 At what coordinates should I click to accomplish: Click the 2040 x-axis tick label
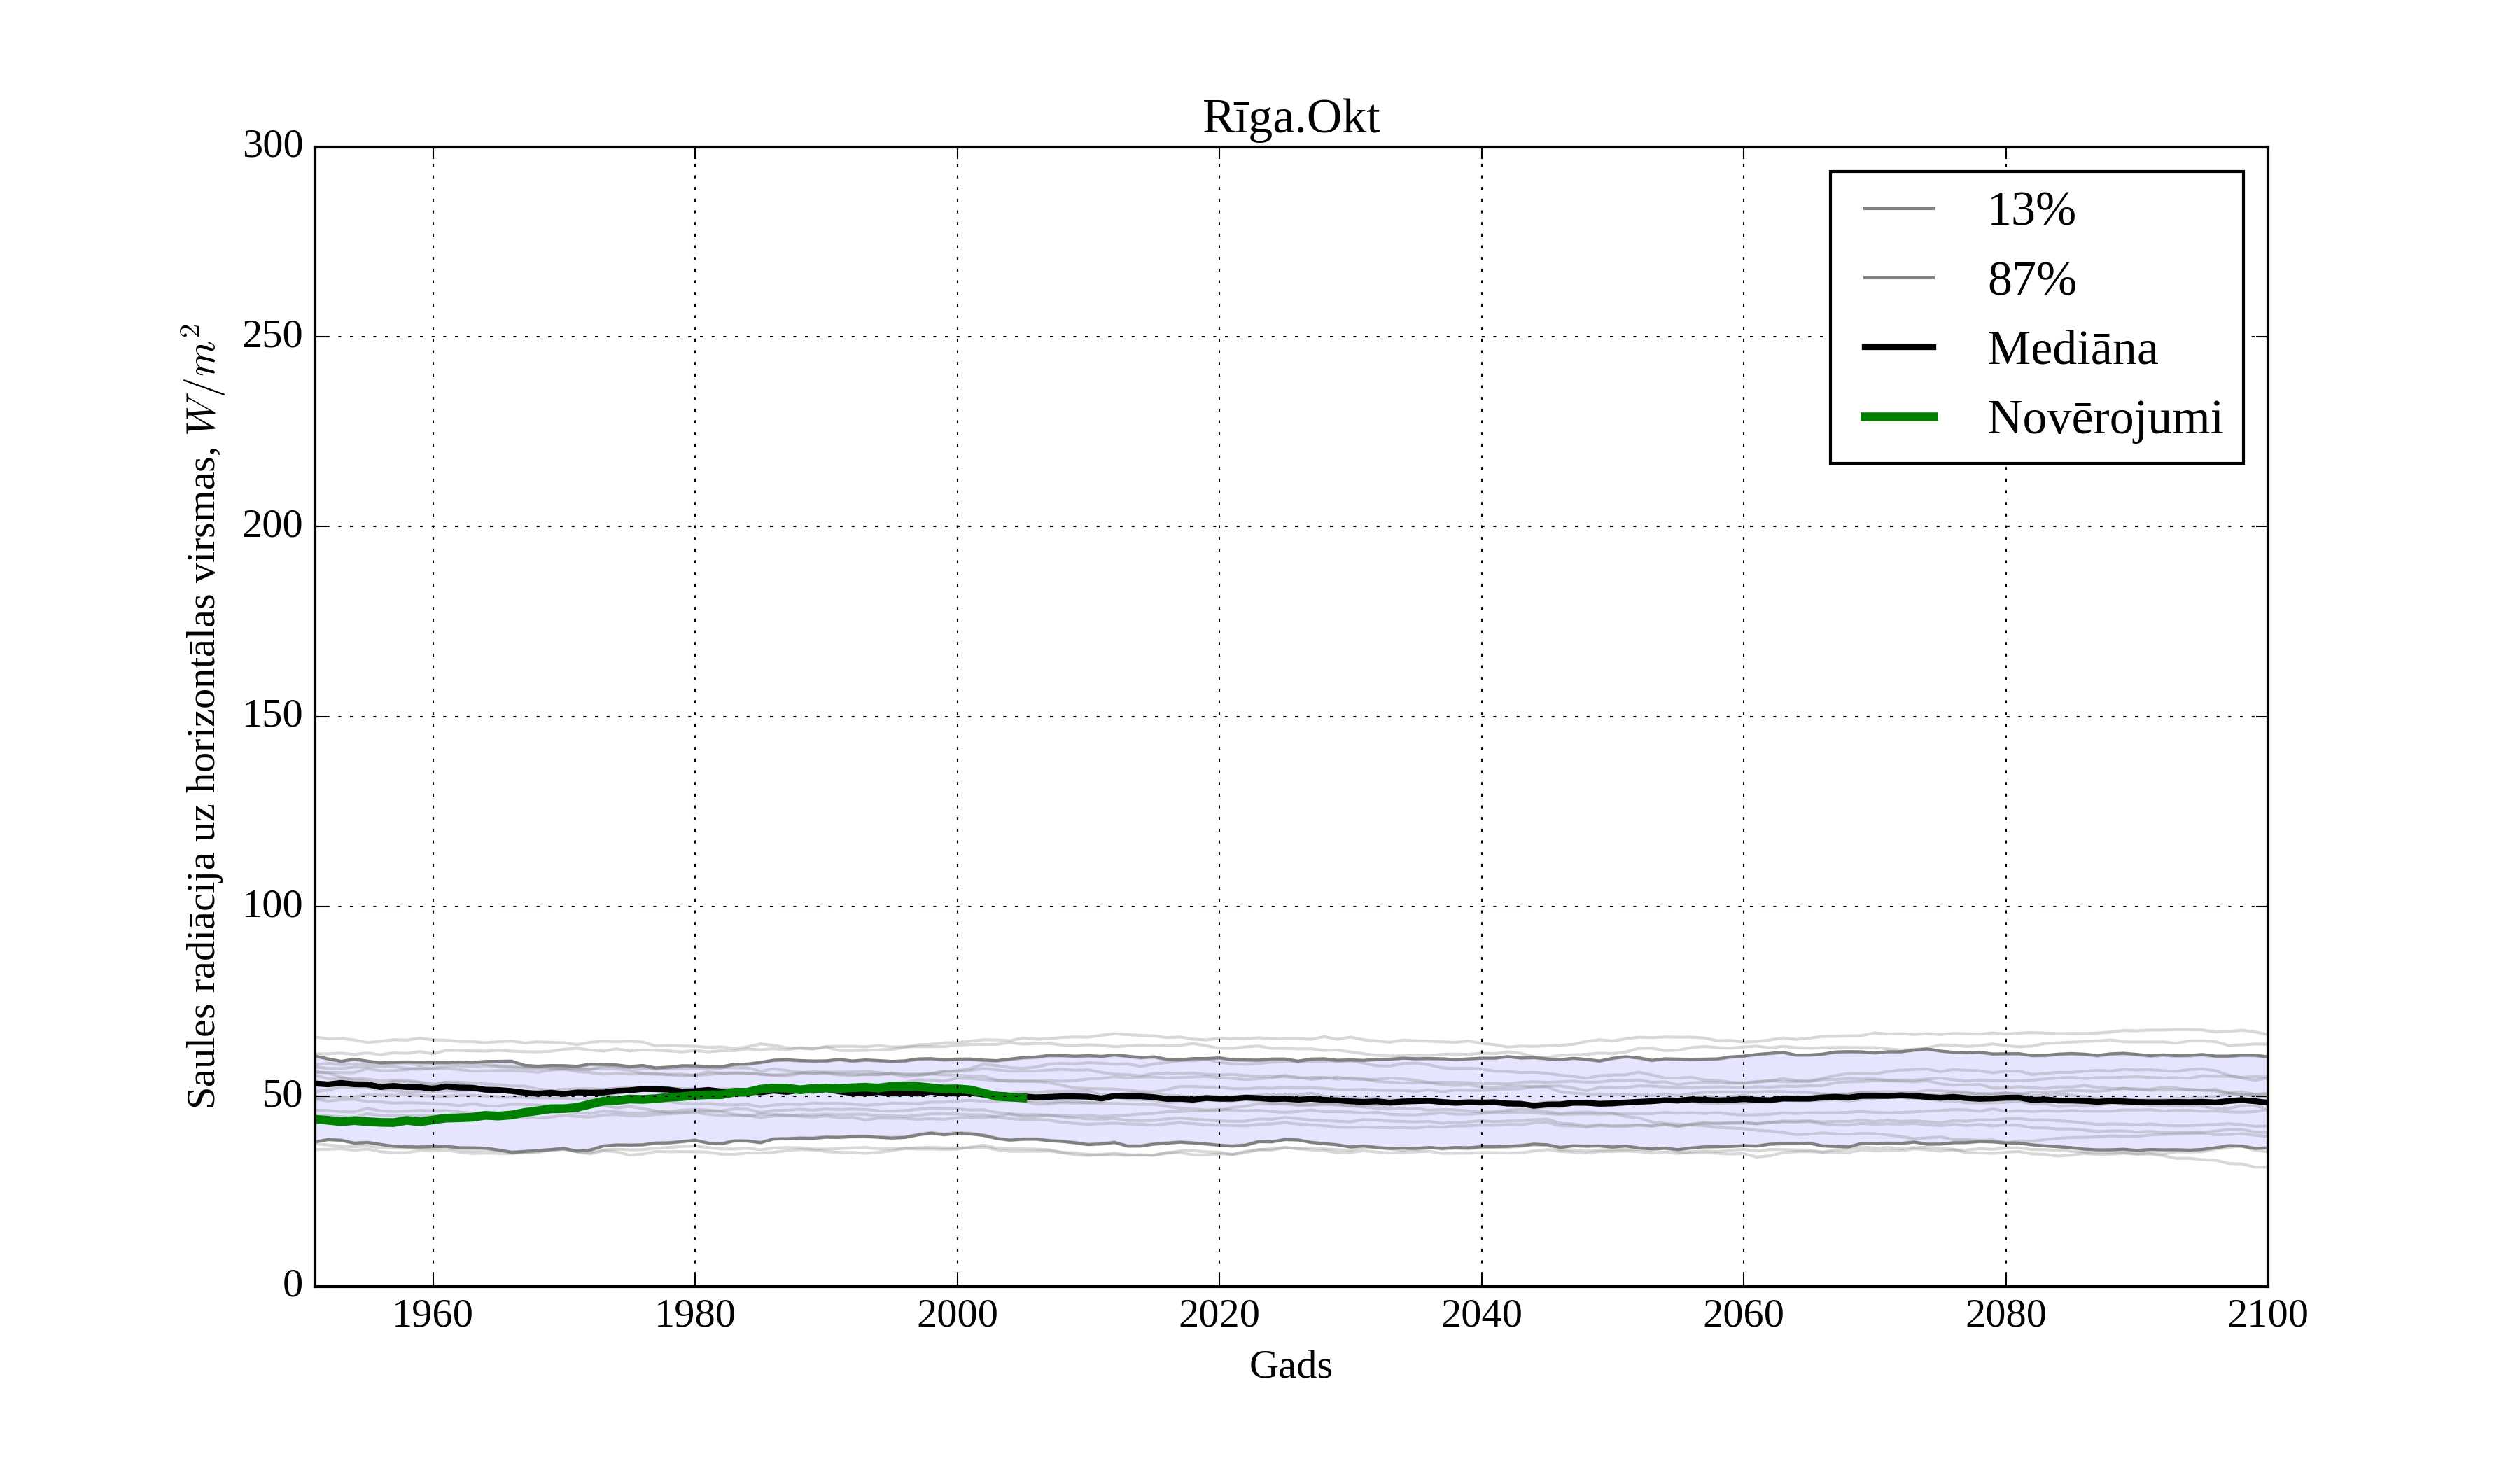(1481, 1314)
